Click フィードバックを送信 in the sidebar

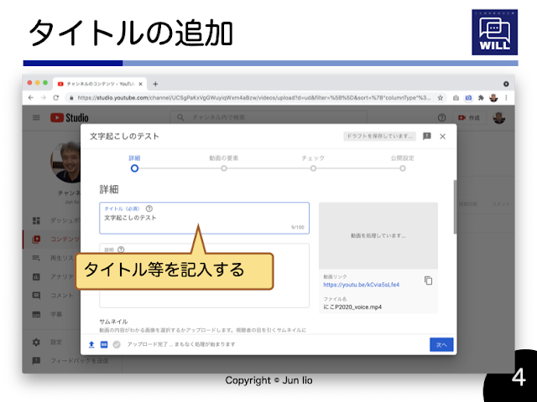click(70, 361)
